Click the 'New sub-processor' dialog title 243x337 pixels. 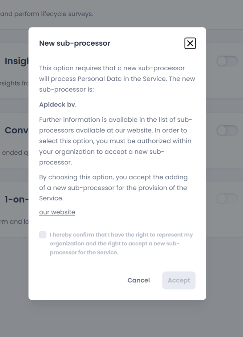75,43
